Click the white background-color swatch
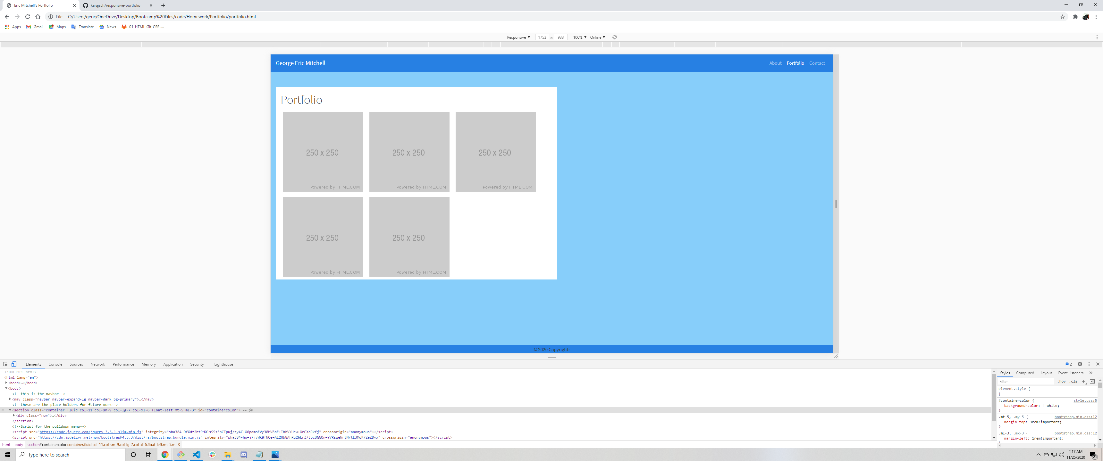This screenshot has height=461, width=1103. pos(1044,405)
